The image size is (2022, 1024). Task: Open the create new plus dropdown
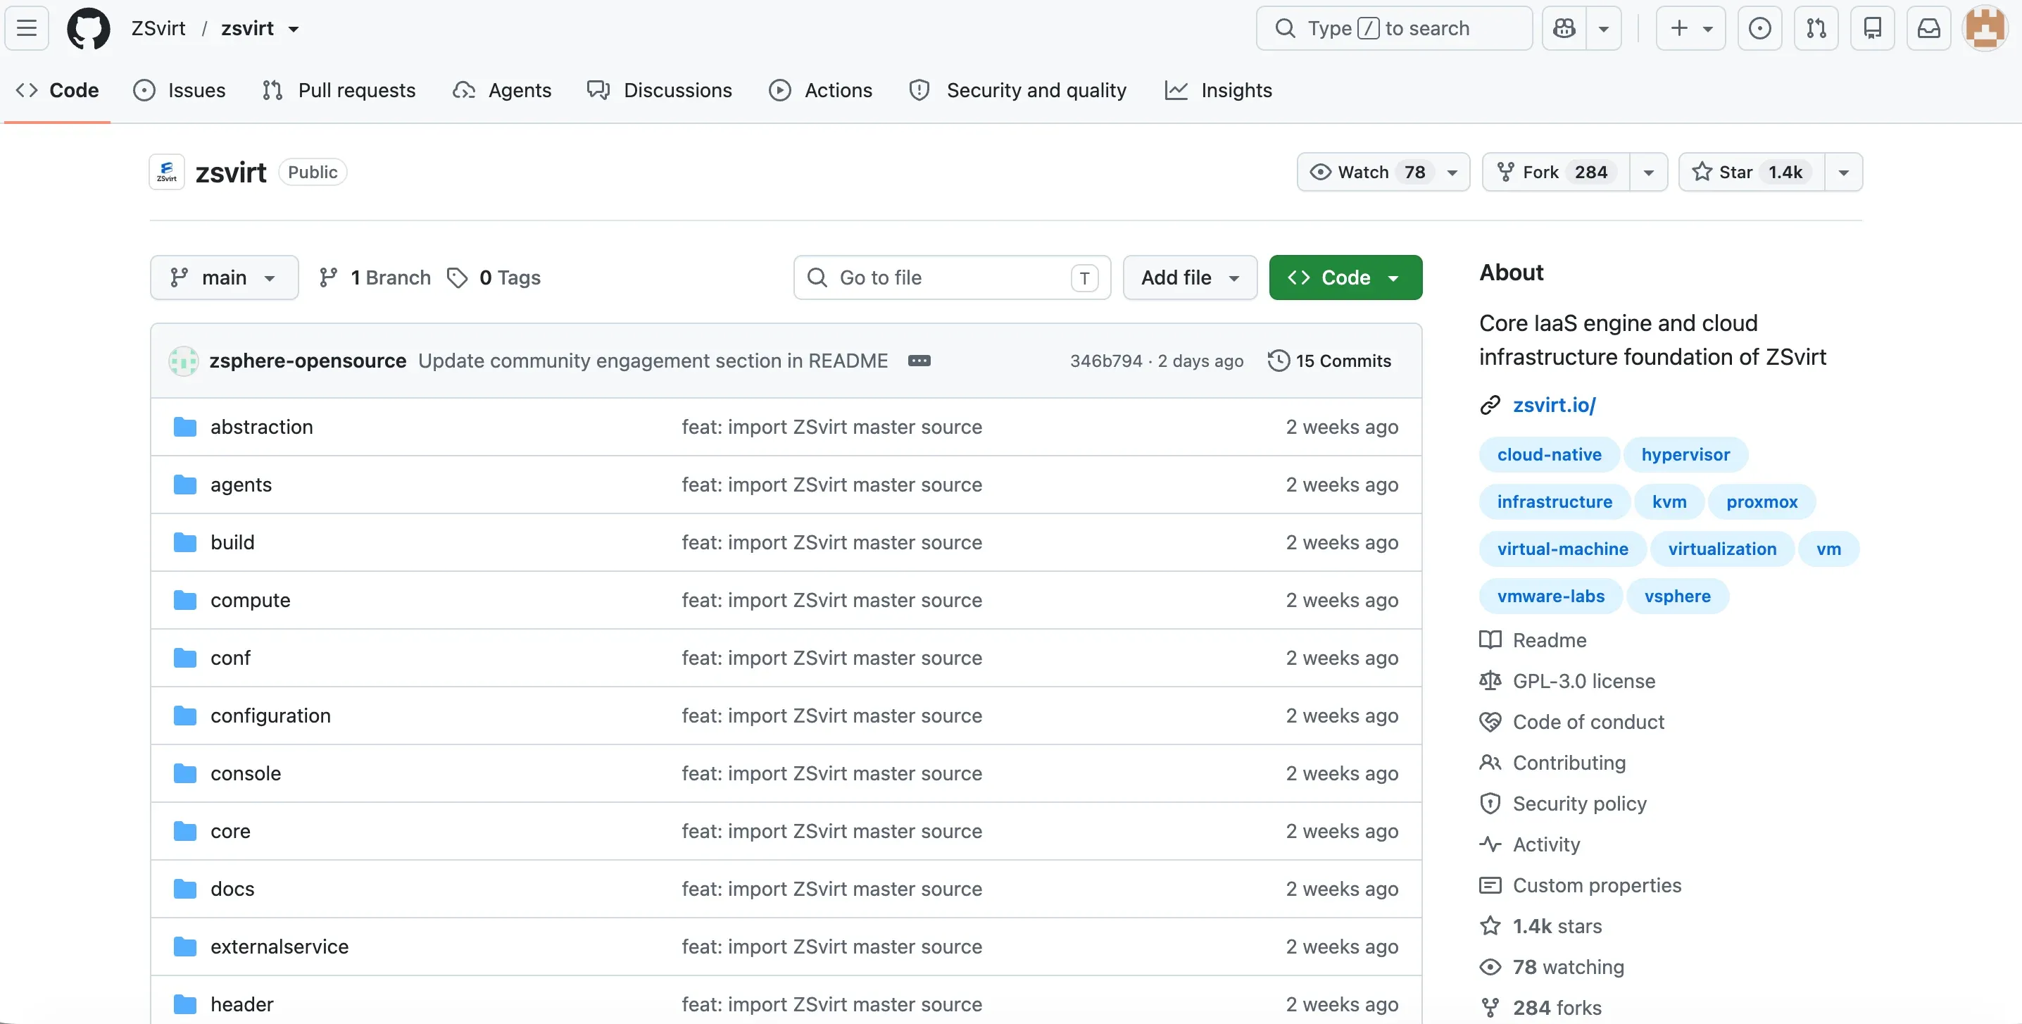pyautogui.click(x=1691, y=28)
